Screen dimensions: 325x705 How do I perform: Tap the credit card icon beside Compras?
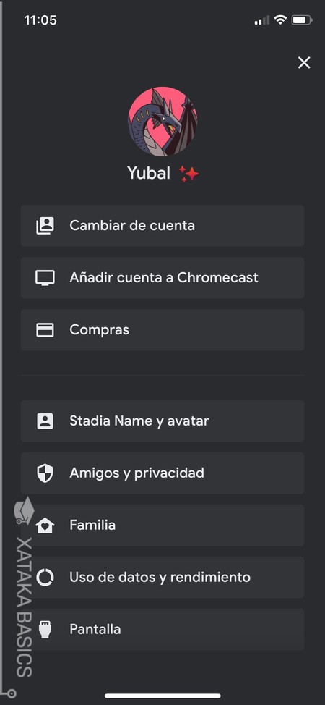click(45, 330)
